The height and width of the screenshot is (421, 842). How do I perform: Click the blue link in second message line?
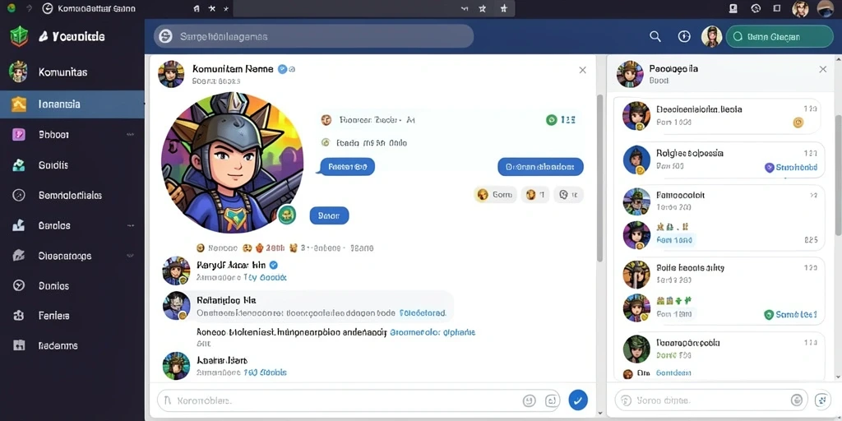(433, 332)
